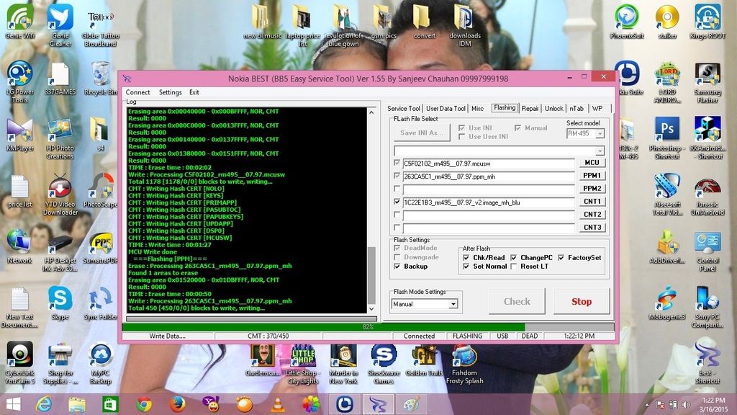Screen dimensions: 737x415
Task: Launch Skype from the desktop
Action: click(60, 299)
